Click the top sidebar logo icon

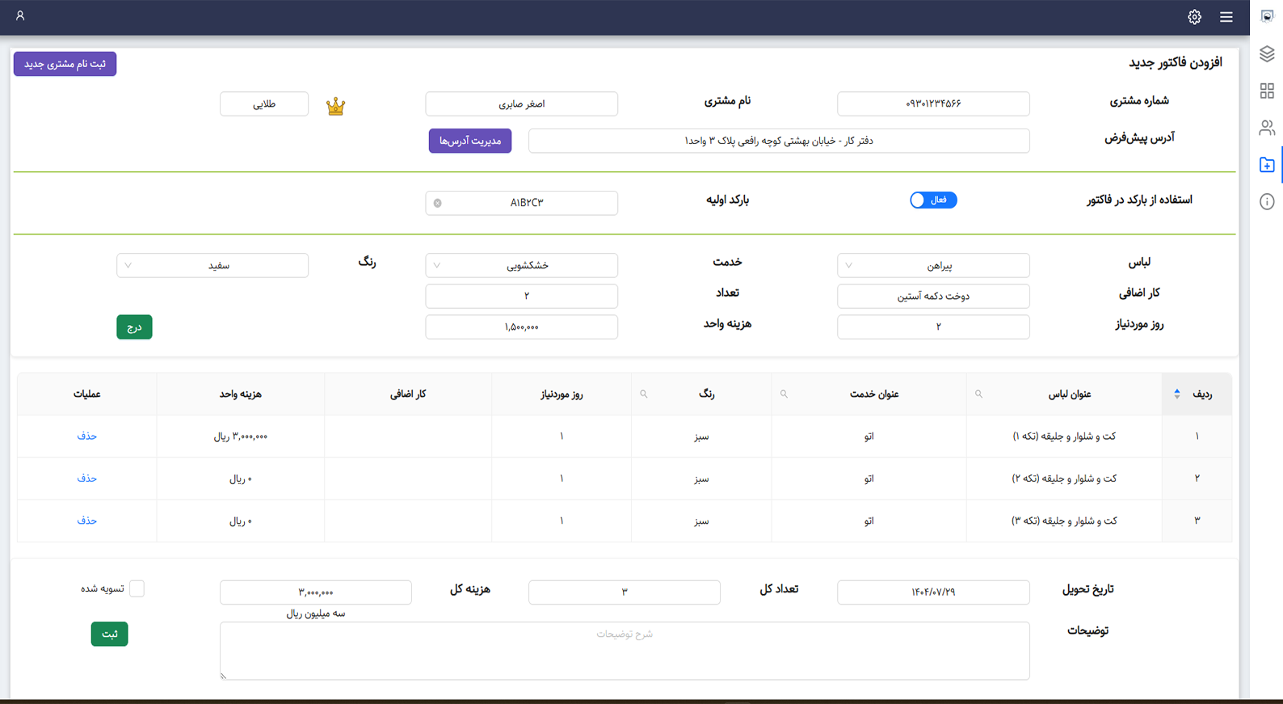[x=1266, y=16]
